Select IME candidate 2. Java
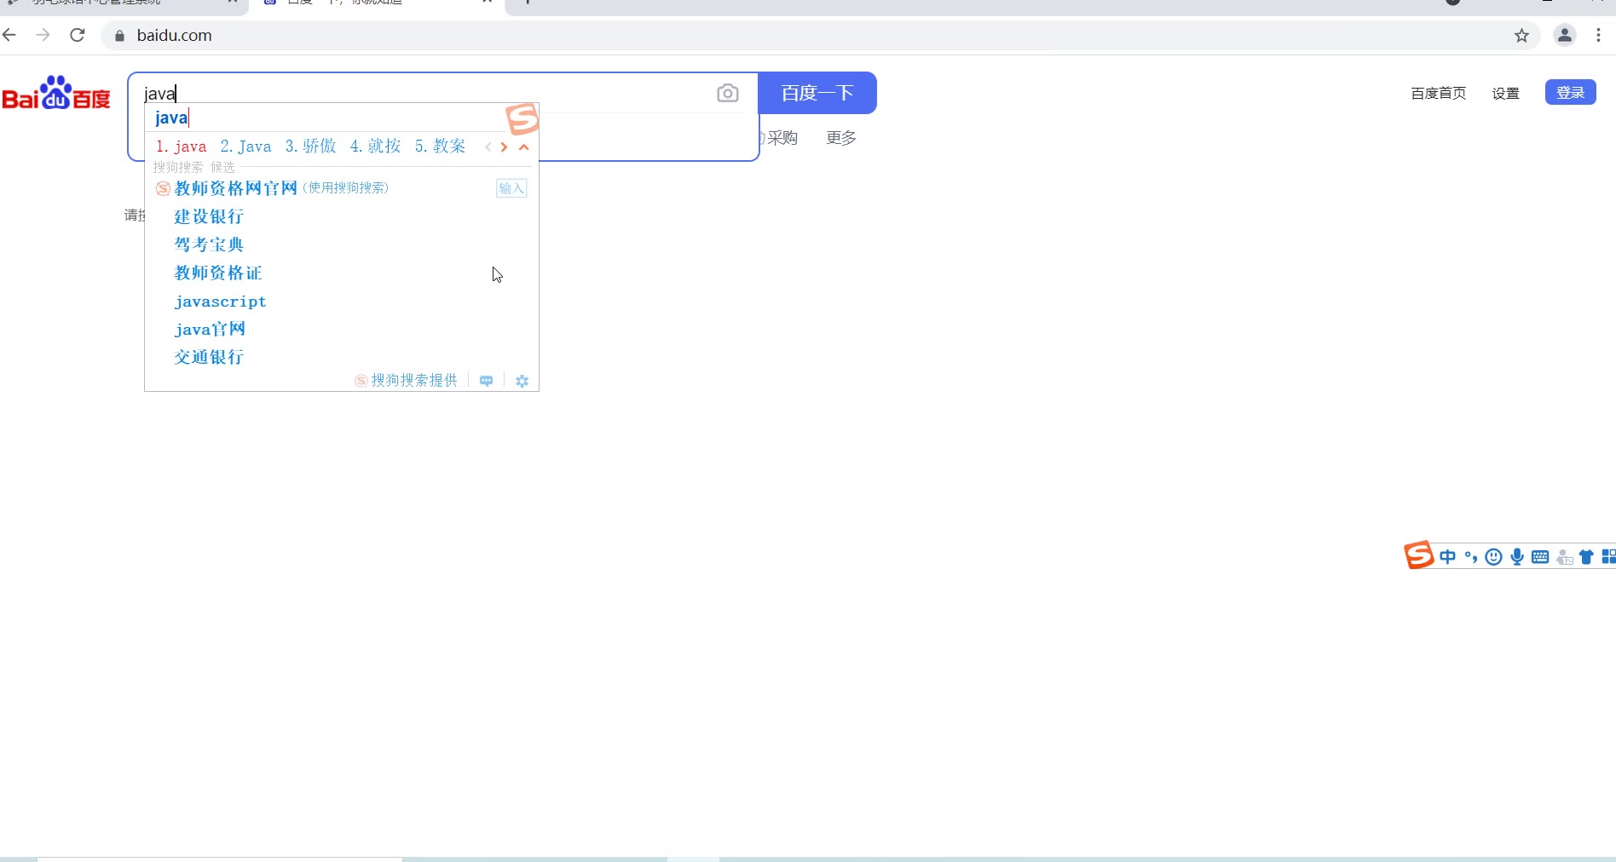 pos(245,147)
